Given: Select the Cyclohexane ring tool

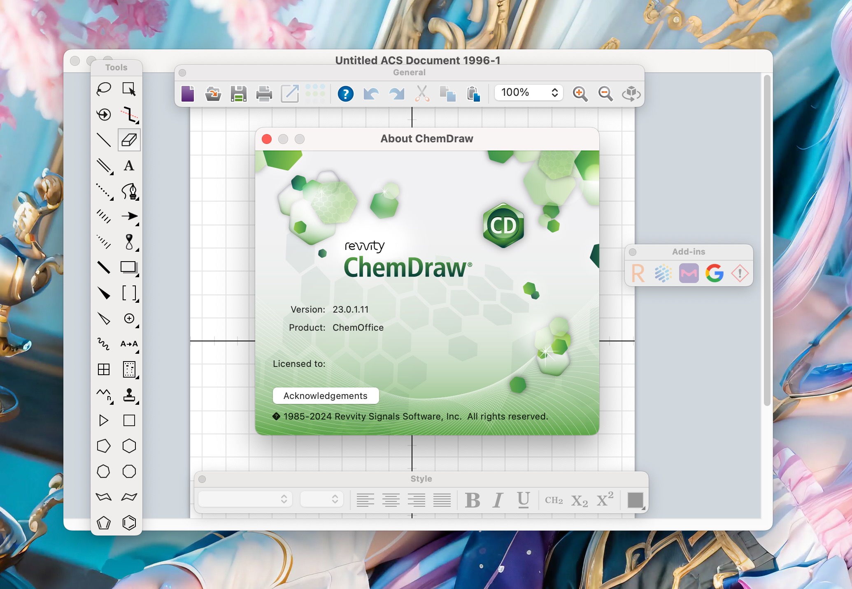Looking at the screenshot, I should tap(129, 446).
